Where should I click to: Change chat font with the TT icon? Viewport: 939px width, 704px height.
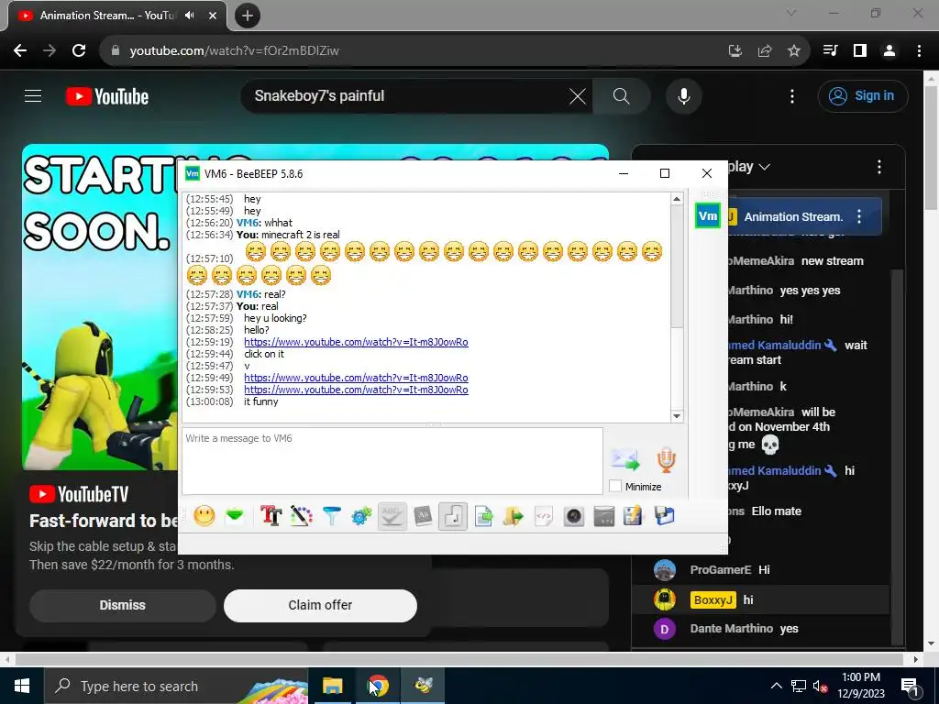(271, 516)
